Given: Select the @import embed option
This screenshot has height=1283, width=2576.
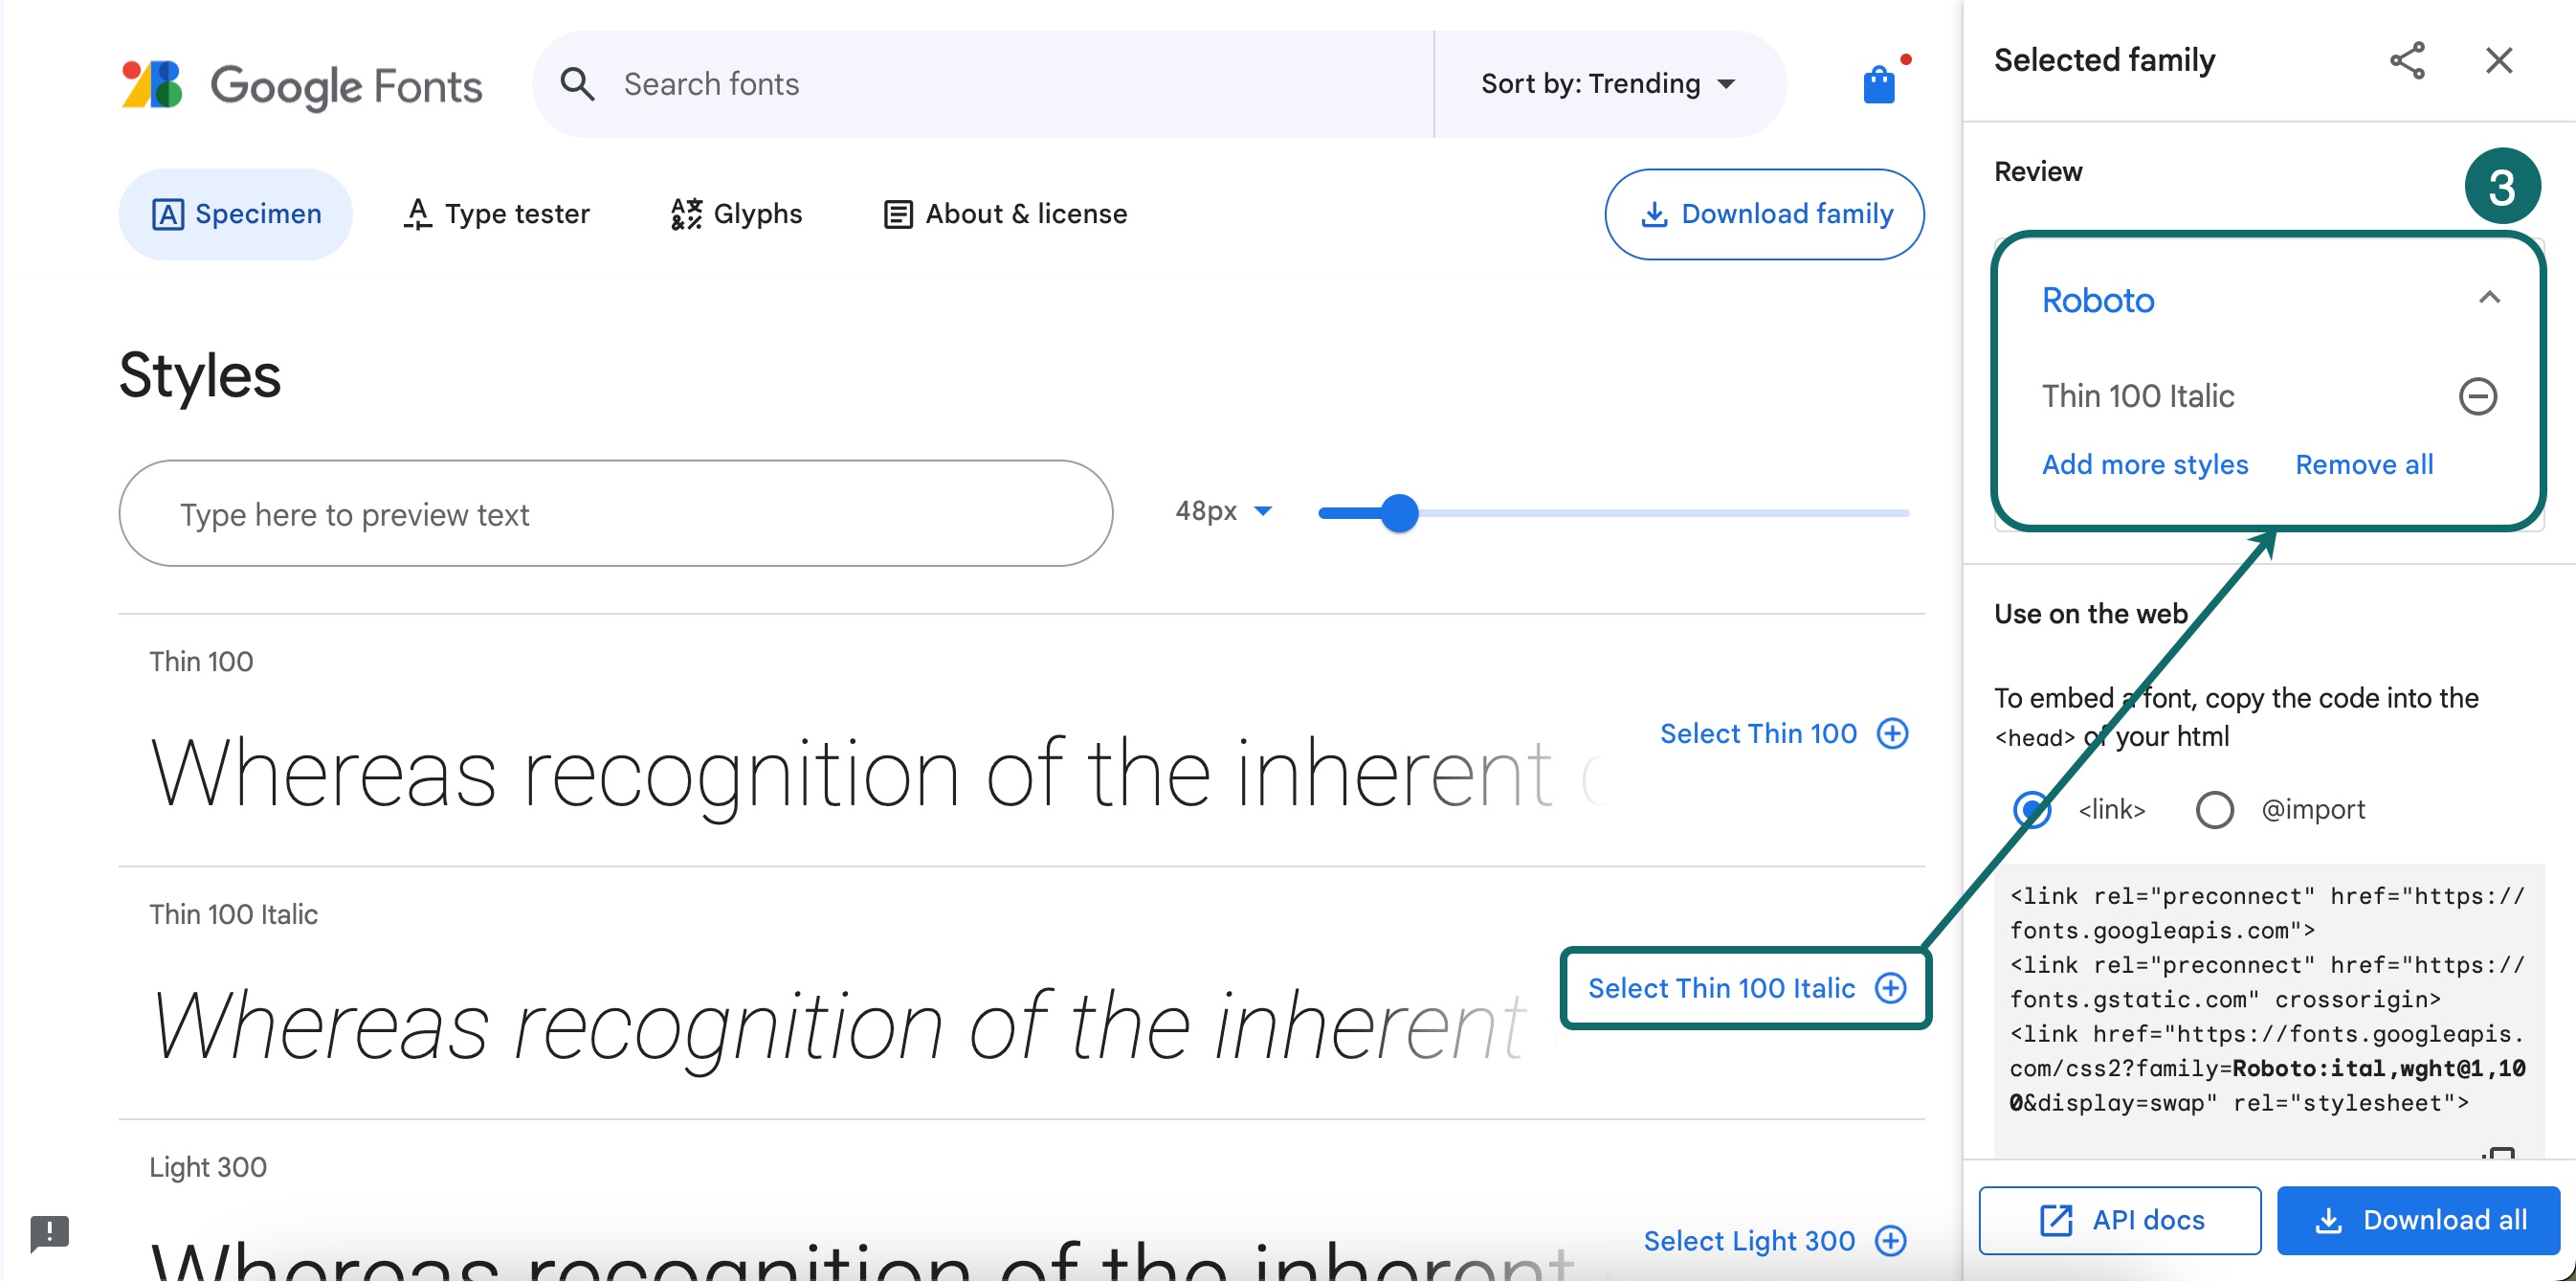Looking at the screenshot, I should tap(2216, 810).
